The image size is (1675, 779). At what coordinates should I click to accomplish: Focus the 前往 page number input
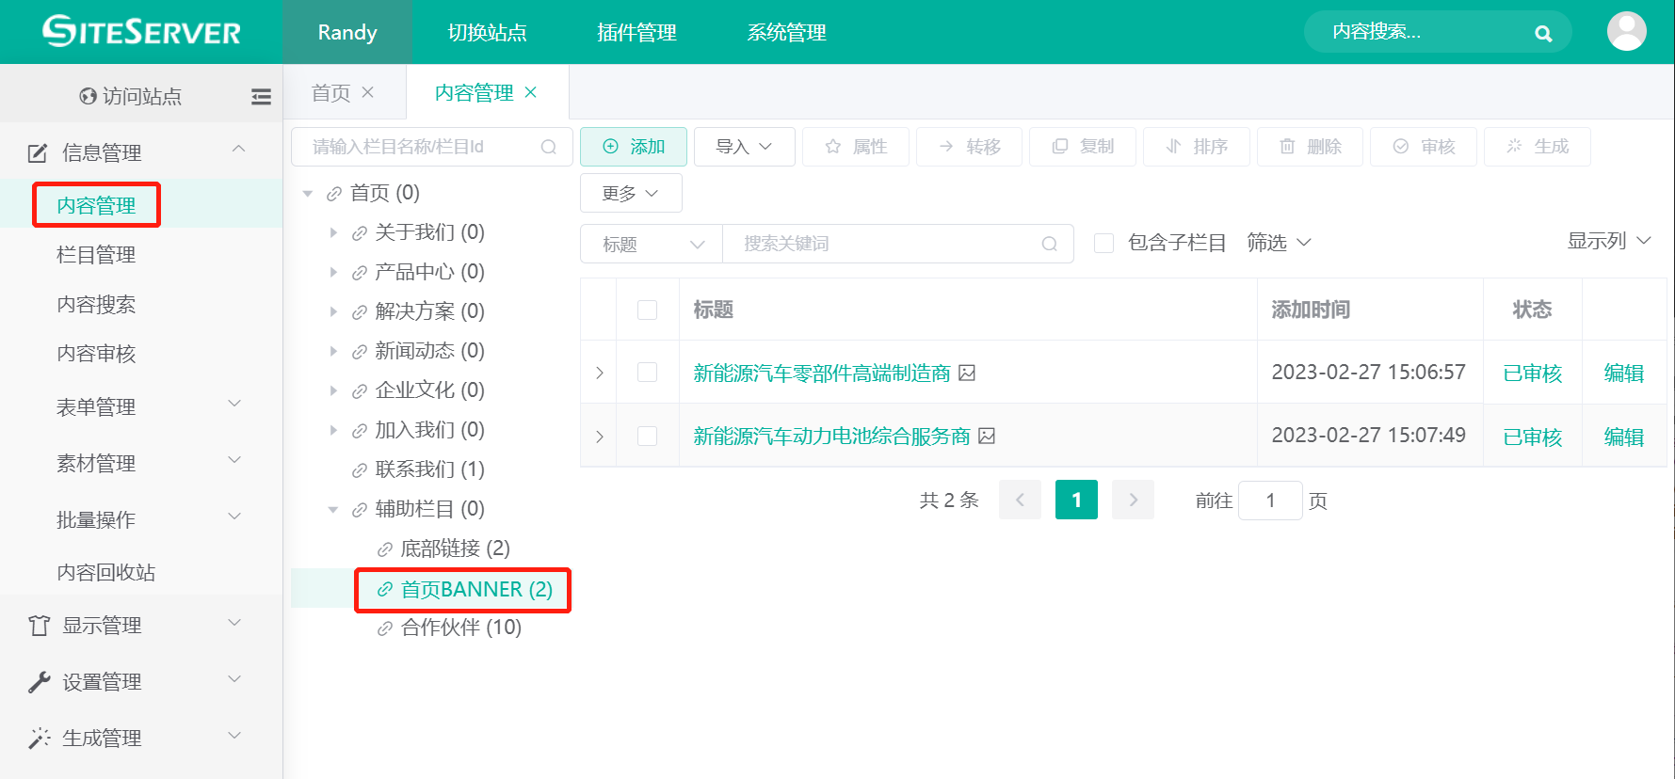point(1270,501)
